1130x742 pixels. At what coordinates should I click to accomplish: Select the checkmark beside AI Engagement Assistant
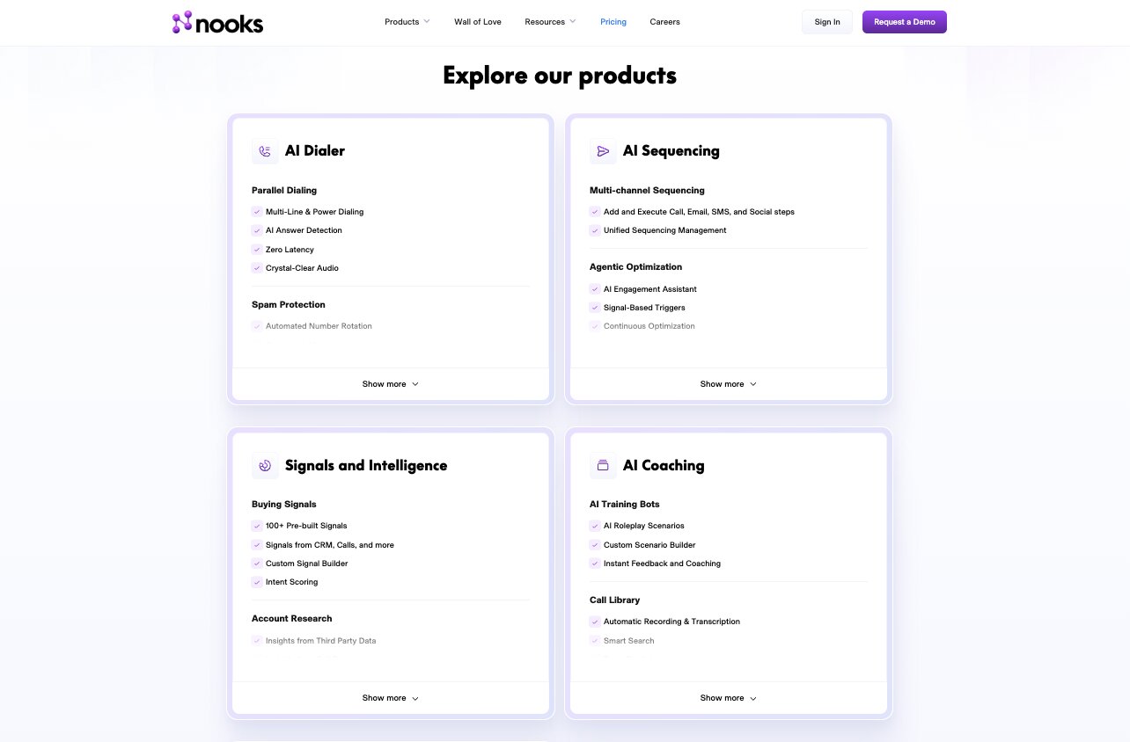[x=595, y=288]
